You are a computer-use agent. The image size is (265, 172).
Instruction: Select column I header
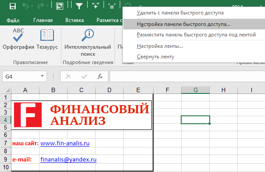(x=251, y=90)
